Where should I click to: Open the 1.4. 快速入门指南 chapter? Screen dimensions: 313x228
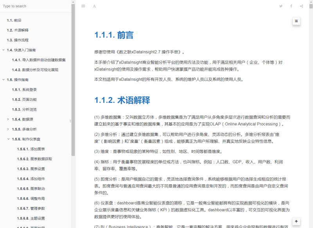[x=21, y=50]
